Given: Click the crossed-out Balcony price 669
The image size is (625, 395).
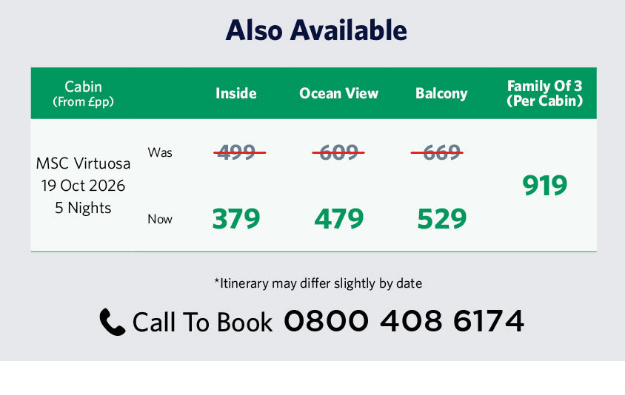Looking at the screenshot, I should tap(437, 152).
